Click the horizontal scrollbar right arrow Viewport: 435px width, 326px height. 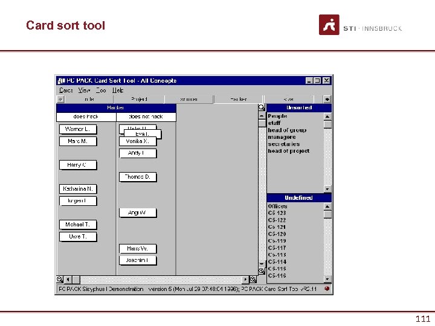point(245,280)
